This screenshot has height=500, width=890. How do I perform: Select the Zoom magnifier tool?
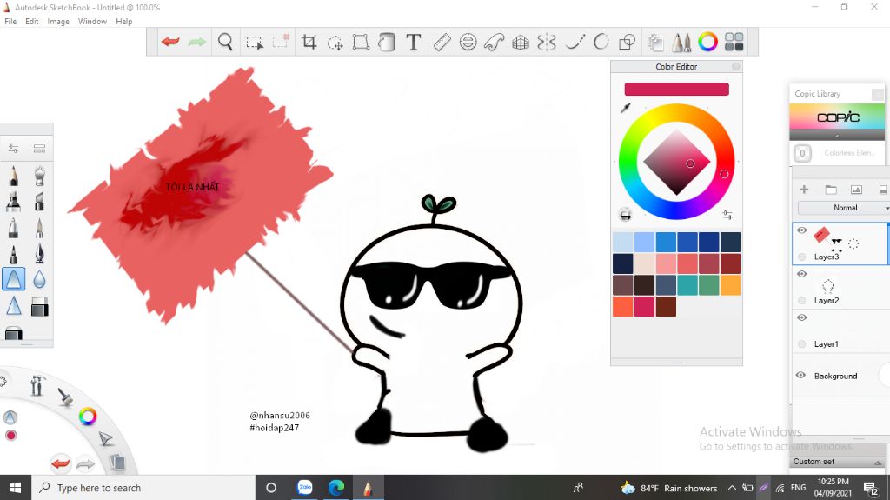225,42
